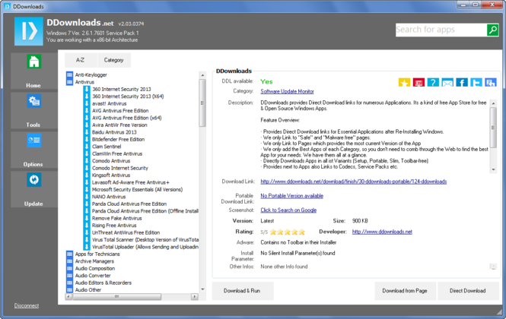Open the Options panel
This screenshot has width=506, height=319.
coord(34,150)
